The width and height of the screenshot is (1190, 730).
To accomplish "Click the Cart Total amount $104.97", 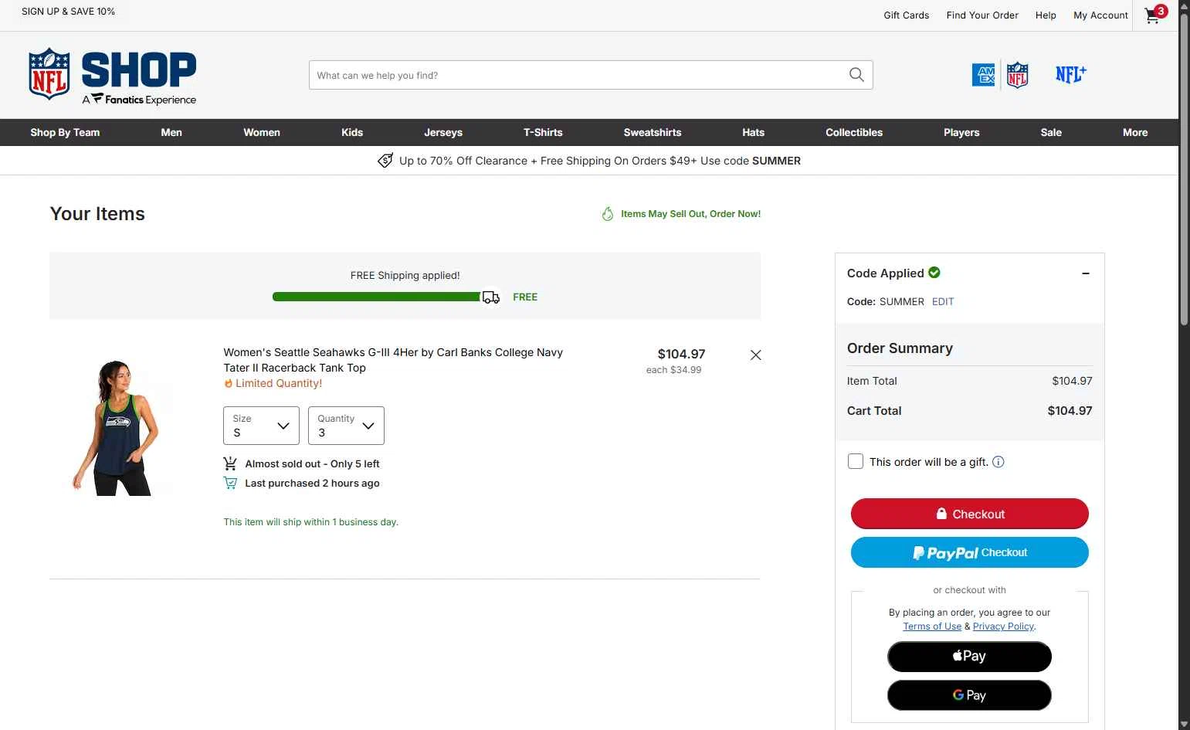I will coord(1070,411).
